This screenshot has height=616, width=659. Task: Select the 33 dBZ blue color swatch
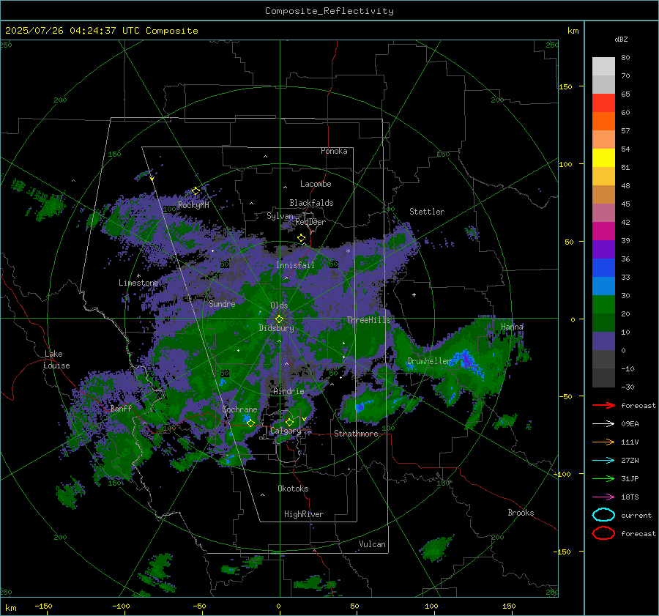tap(603, 268)
